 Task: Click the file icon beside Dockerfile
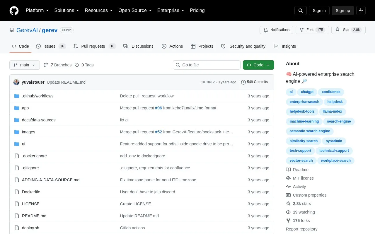(17, 192)
